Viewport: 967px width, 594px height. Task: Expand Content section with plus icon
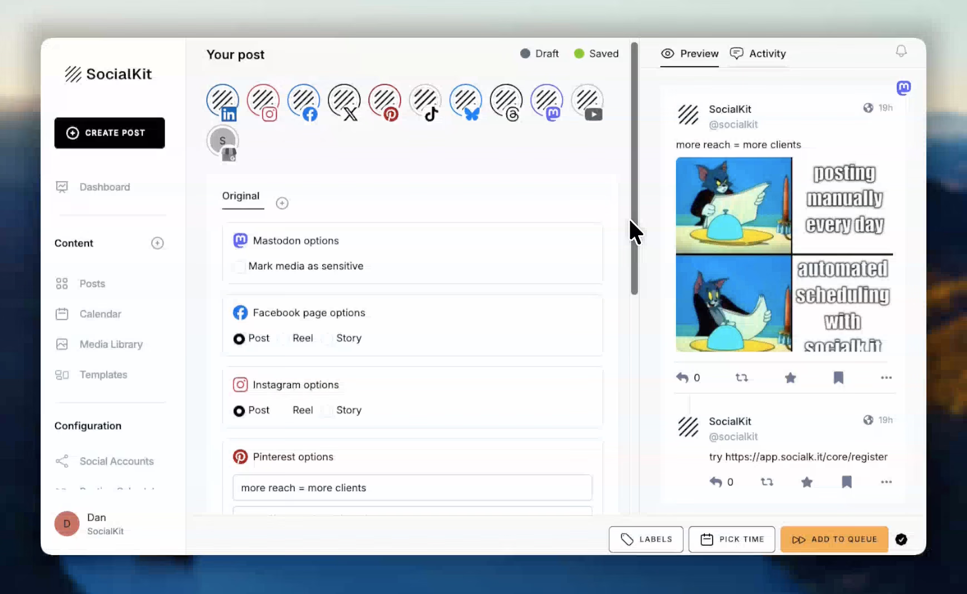click(x=157, y=244)
